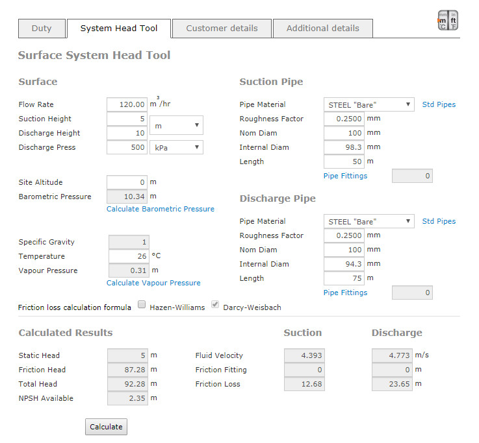479x443 pixels.
Task: Click Pipe Fittings link under Suction Pipe
Action: [x=345, y=176]
